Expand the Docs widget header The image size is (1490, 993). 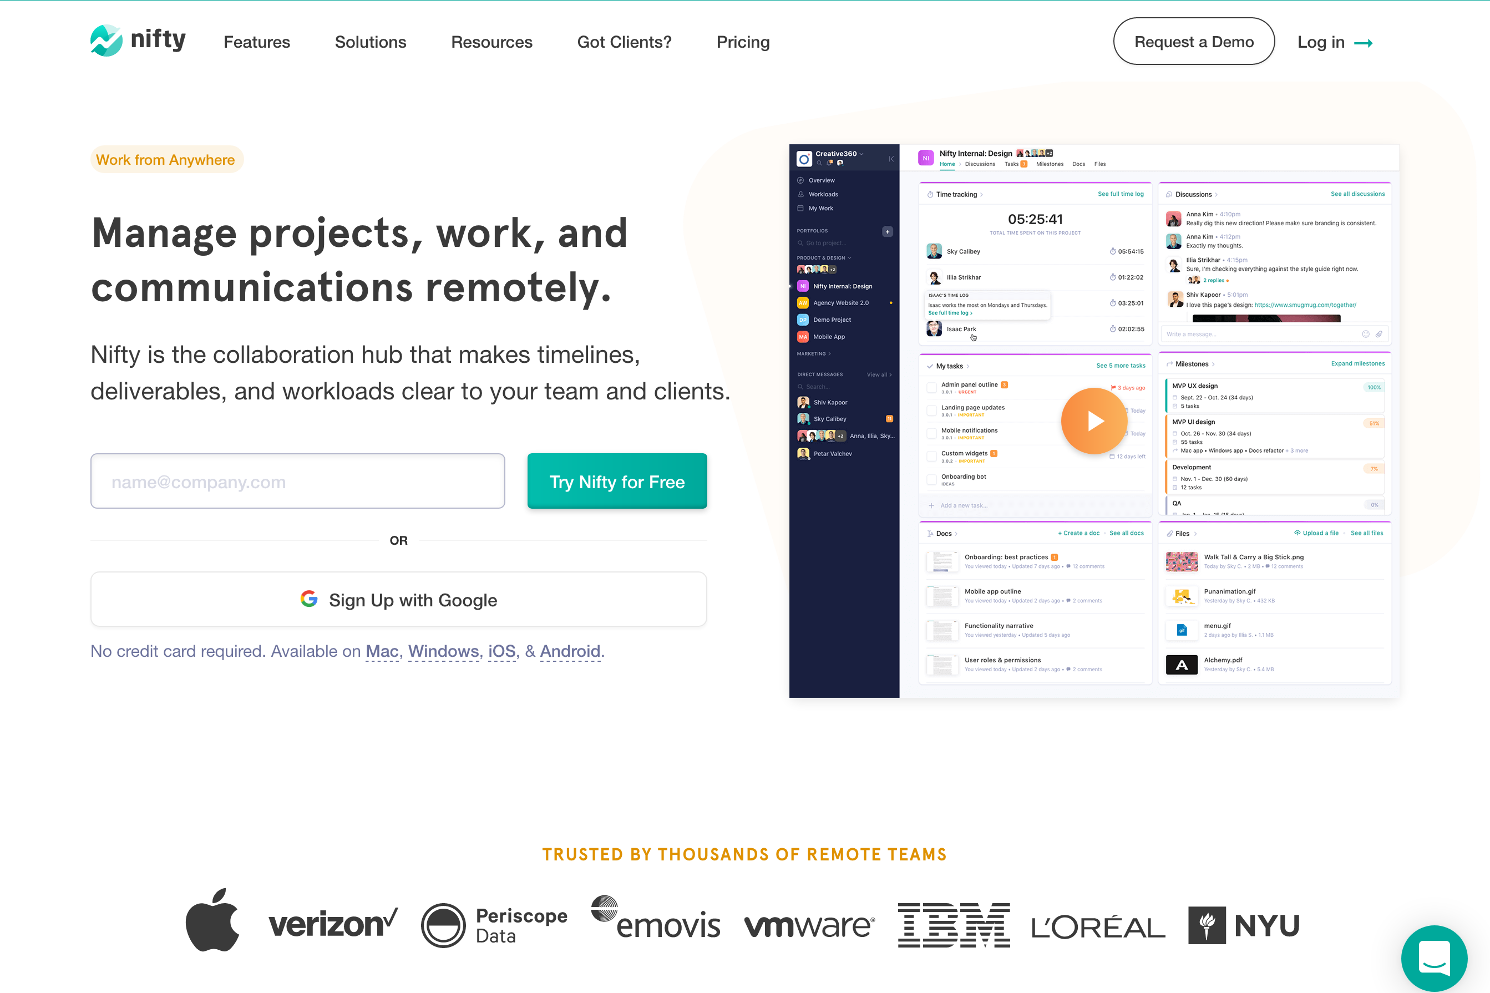942,533
